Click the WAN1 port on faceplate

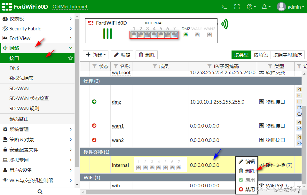coord(197,35)
